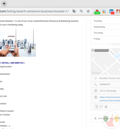Click the phone handset icon
120x129 pixels.
click(x=96, y=84)
